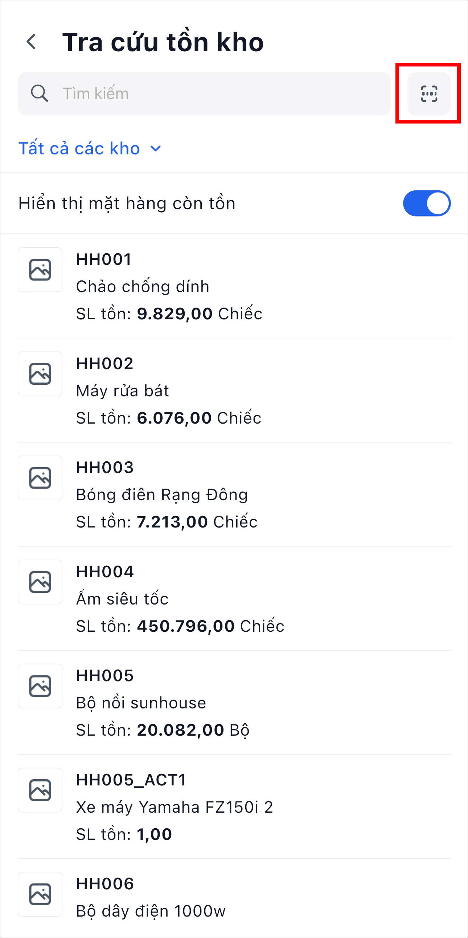Select 'Bóng điện Rạng Đông' entry
Image resolution: width=468 pixels, height=938 pixels.
(162, 495)
